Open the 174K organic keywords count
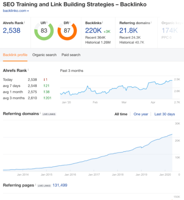Image resolution: width=184 pixels, height=200 pixels. (x=170, y=31)
